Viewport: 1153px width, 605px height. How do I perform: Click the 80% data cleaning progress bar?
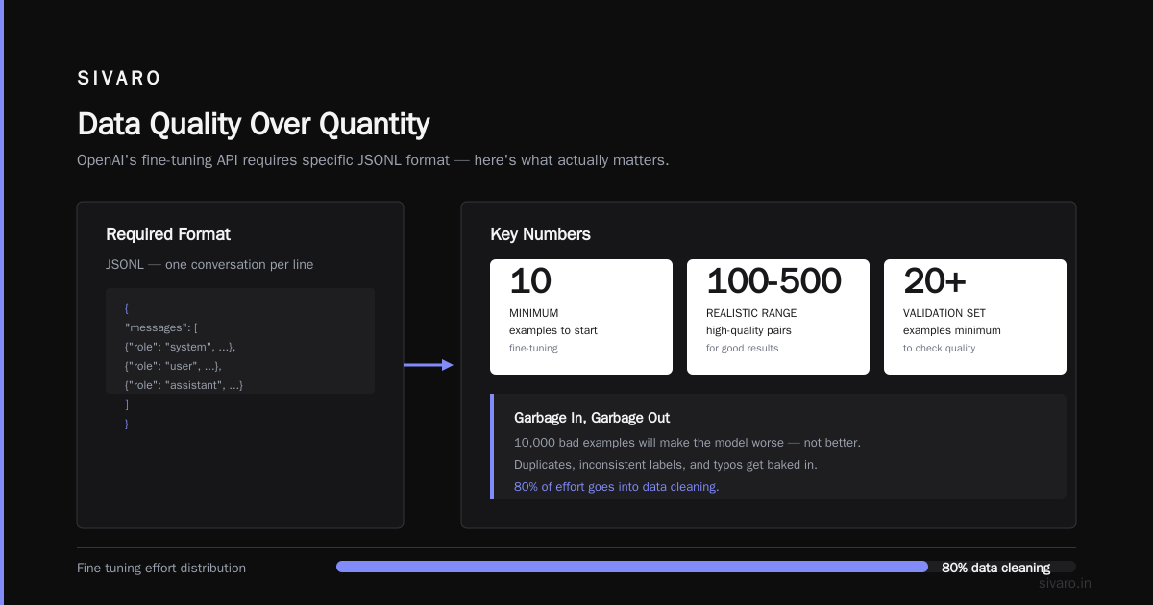pyautogui.click(x=706, y=567)
